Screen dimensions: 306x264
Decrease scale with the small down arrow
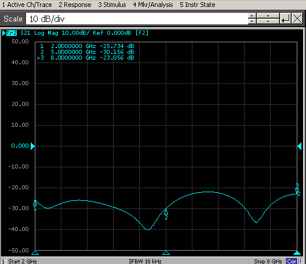pyautogui.click(x=252, y=21)
